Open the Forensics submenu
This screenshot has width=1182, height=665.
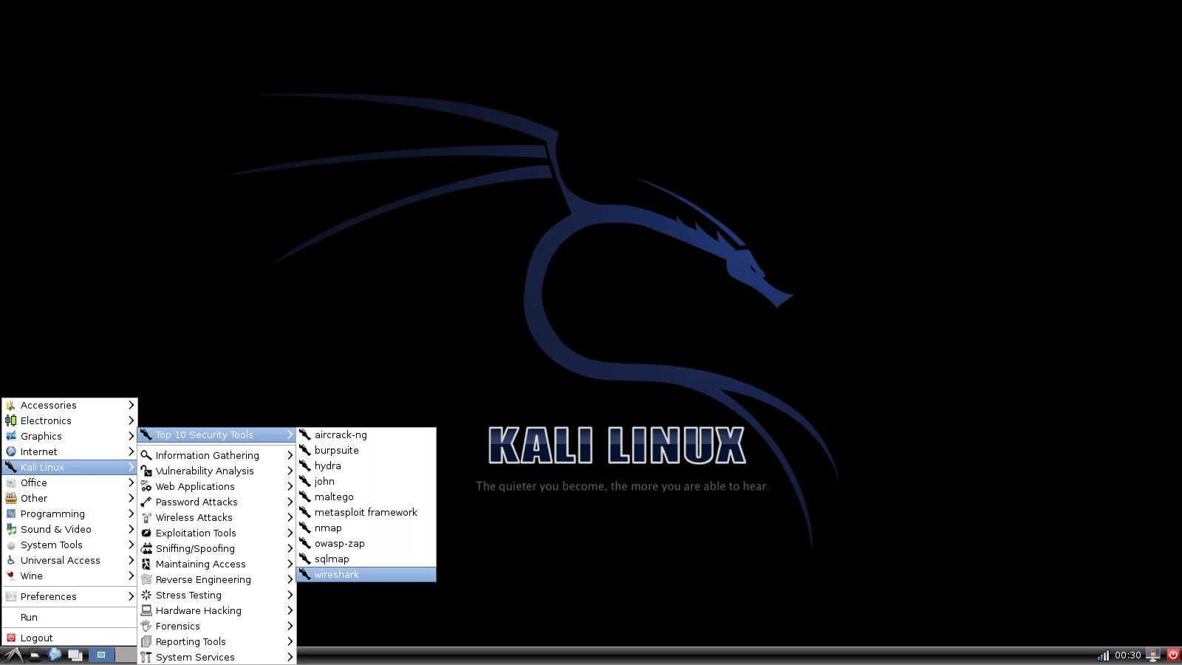pyautogui.click(x=216, y=626)
